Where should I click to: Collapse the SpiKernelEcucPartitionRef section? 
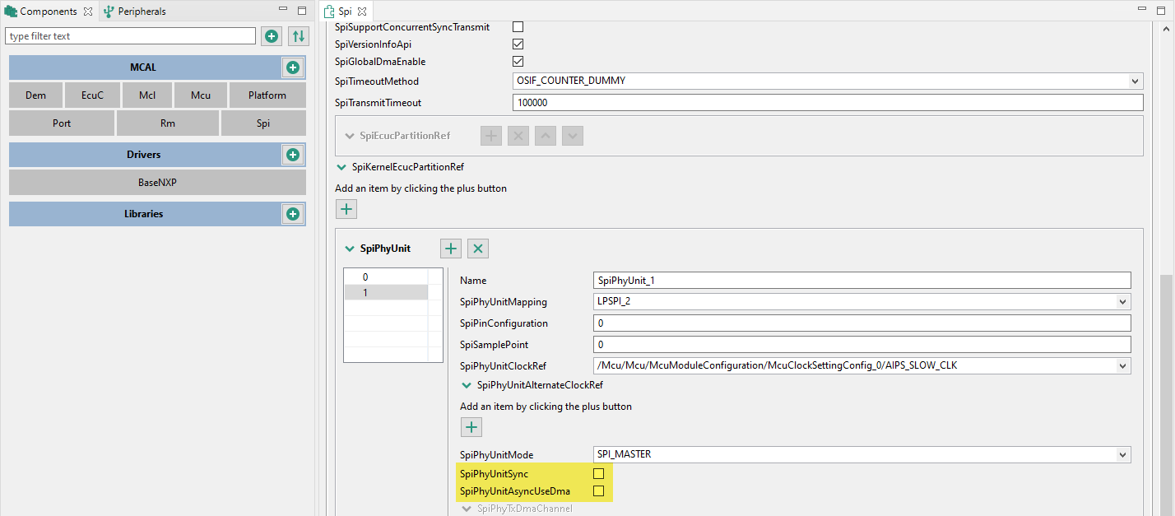pyautogui.click(x=341, y=167)
